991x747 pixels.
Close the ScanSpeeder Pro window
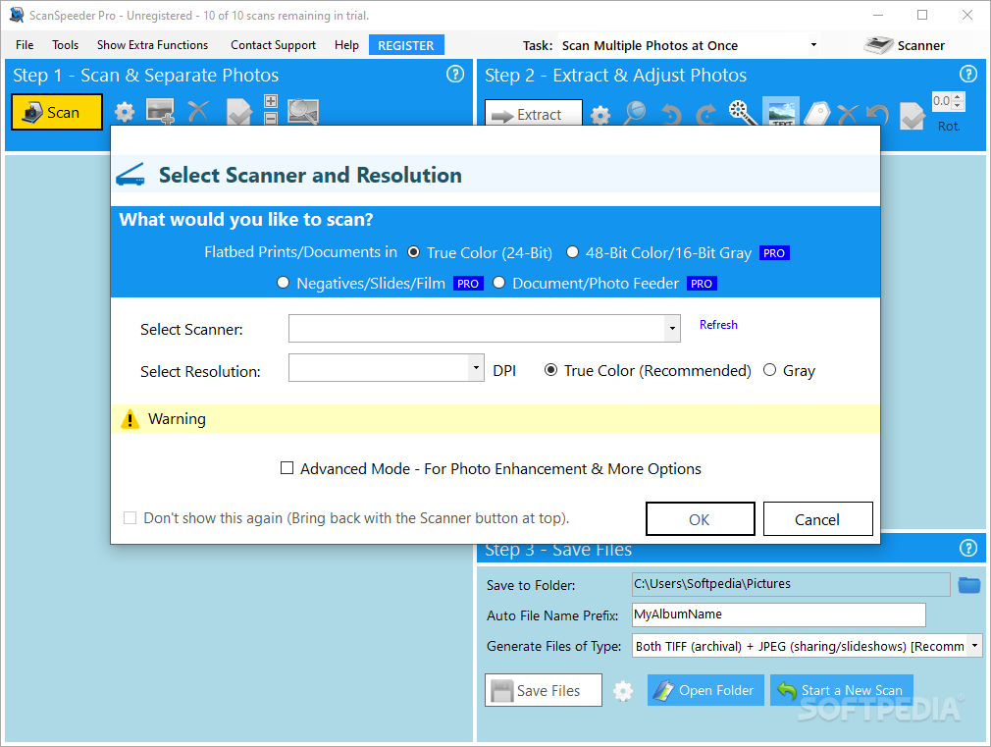967,15
